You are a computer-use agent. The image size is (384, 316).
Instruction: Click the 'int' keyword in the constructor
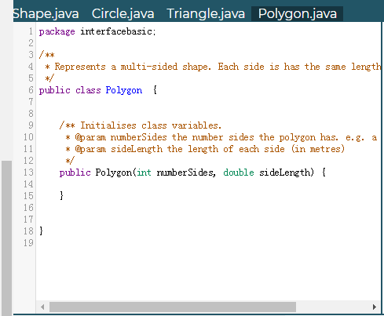(144, 173)
